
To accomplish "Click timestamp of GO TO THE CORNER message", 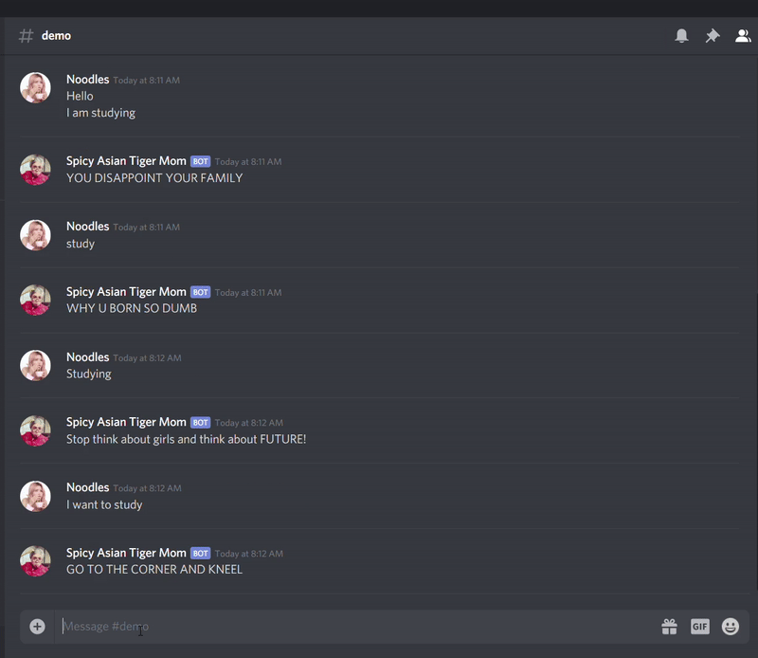I will 249,554.
